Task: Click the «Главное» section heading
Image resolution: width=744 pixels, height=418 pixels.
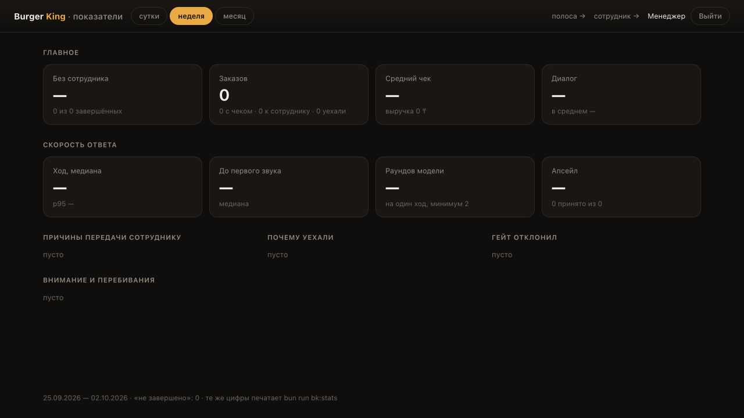Action: click(61, 53)
